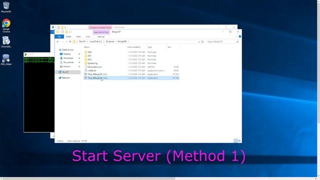This screenshot has width=320, height=180.
Task: Click the Forward navigation arrow
Action: 62,41
